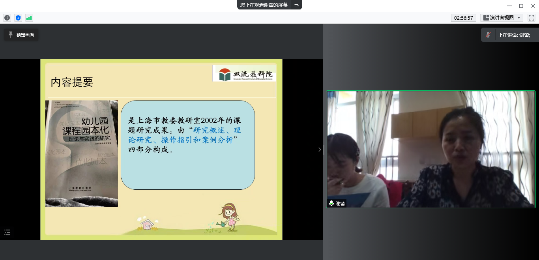539x260 pixels.
Task: Click the 02:56:57 meeting timer
Action: pos(463,18)
